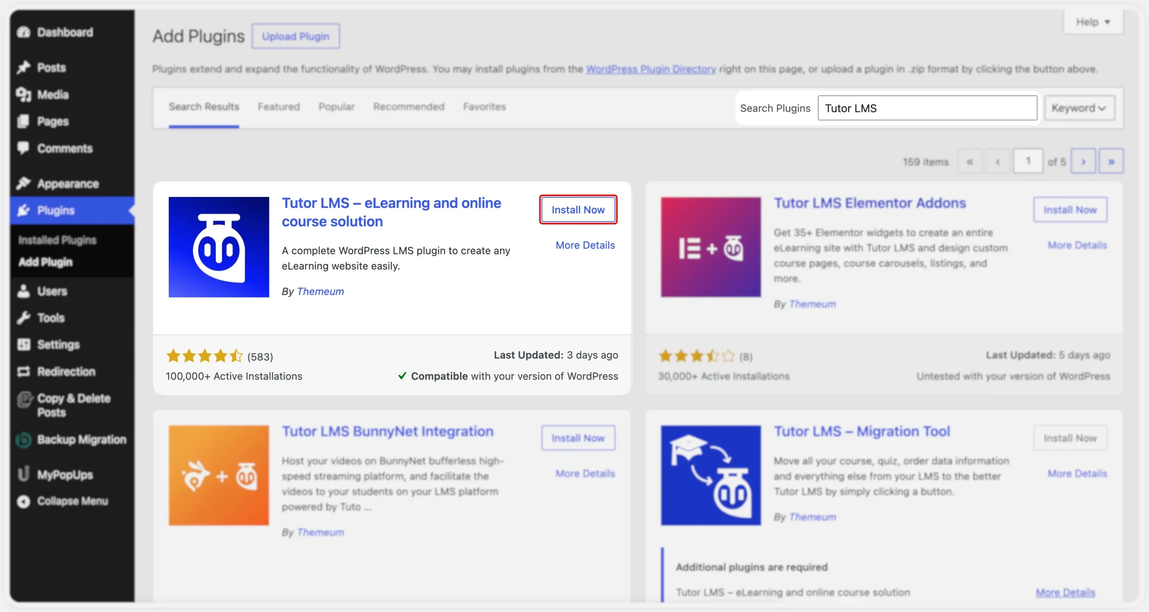
Task: Switch to Popular plugins tab
Action: click(337, 107)
